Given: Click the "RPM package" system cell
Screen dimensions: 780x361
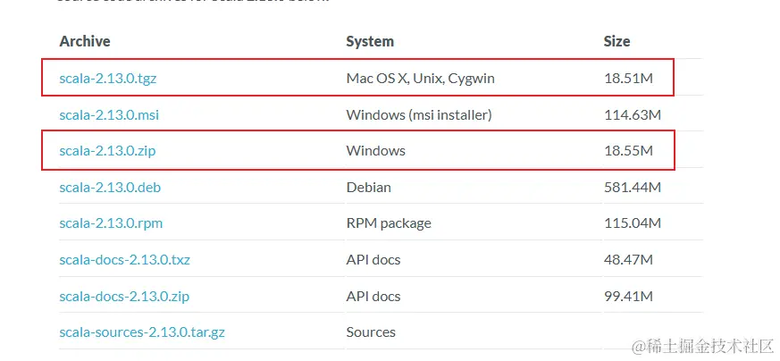Looking at the screenshot, I should tap(388, 223).
